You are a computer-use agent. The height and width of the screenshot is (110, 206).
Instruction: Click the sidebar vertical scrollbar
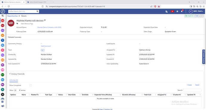pyautogui.click(x=5, y=41)
